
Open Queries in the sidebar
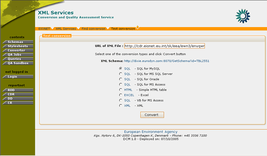coord(18,59)
